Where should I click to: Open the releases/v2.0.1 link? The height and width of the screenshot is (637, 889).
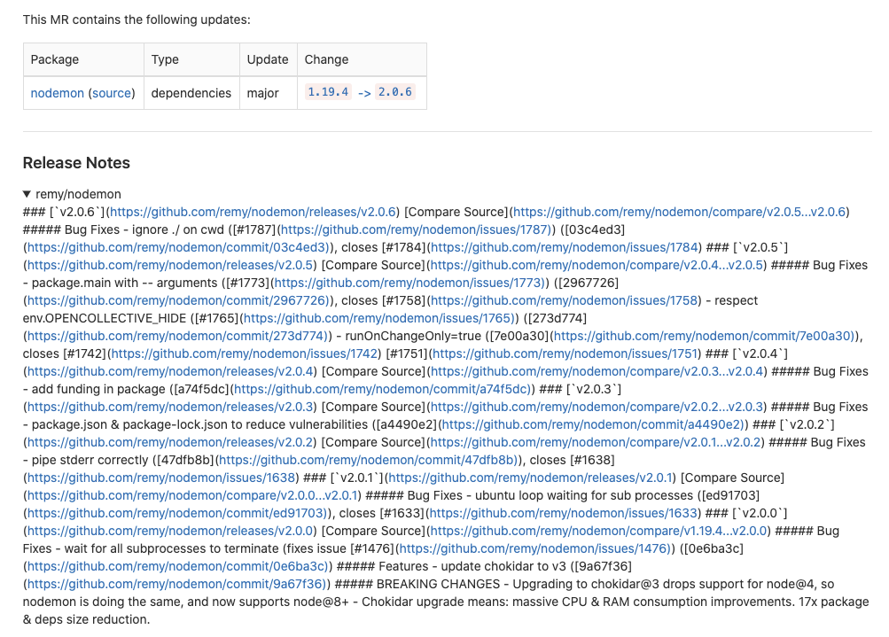point(531,478)
